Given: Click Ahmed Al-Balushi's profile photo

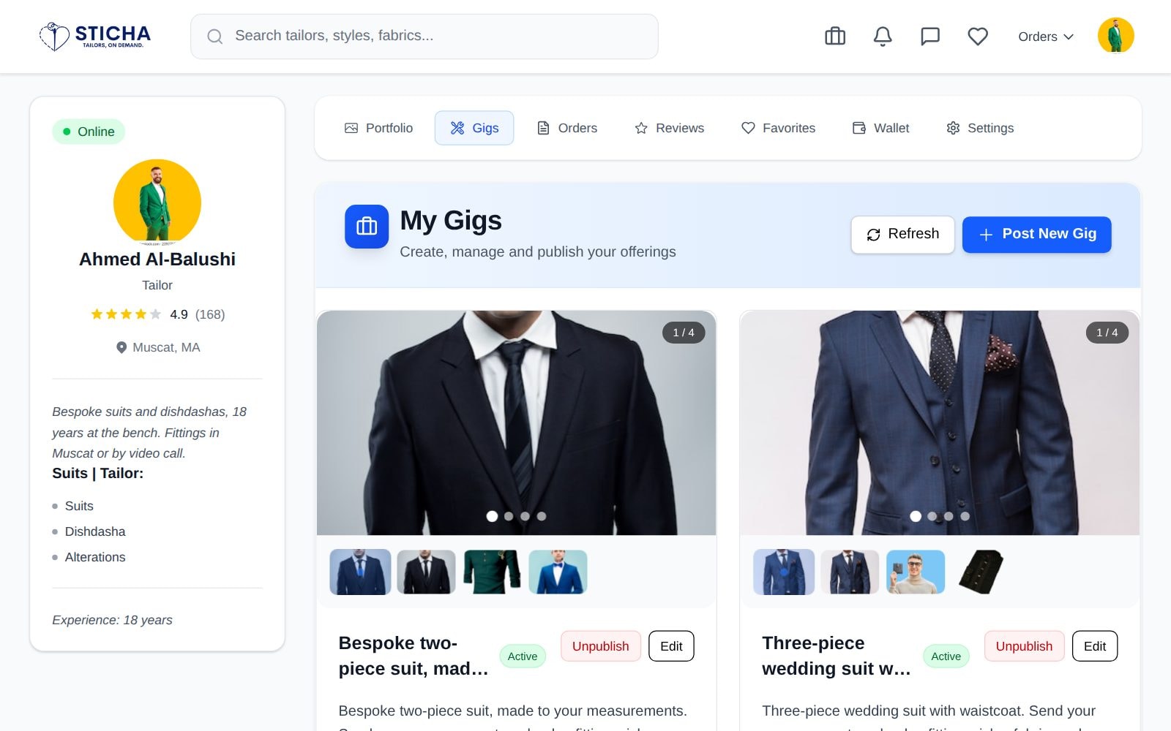Looking at the screenshot, I should [x=157, y=202].
